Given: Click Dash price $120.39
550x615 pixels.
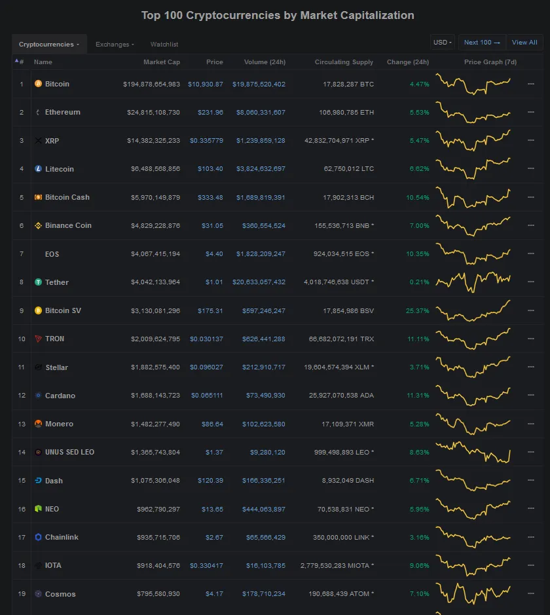Looking at the screenshot, I should click(x=210, y=481).
